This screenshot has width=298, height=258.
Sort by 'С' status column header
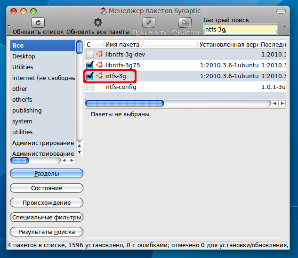[89, 44]
